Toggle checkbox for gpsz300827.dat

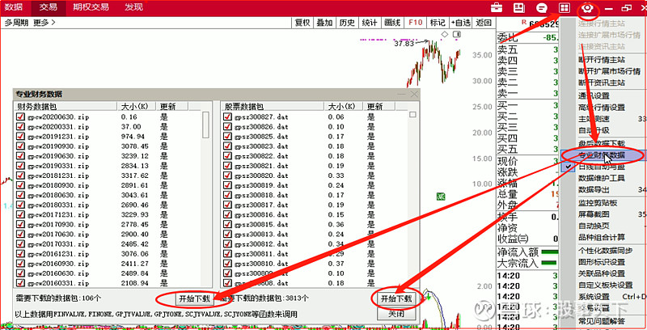click(227, 116)
